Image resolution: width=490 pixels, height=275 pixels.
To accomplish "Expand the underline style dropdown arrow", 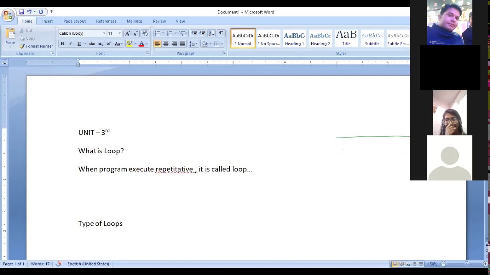I will click(x=85, y=44).
